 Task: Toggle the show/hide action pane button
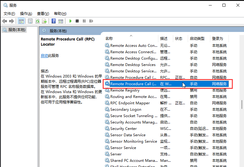pyautogui.click(x=61, y=21)
